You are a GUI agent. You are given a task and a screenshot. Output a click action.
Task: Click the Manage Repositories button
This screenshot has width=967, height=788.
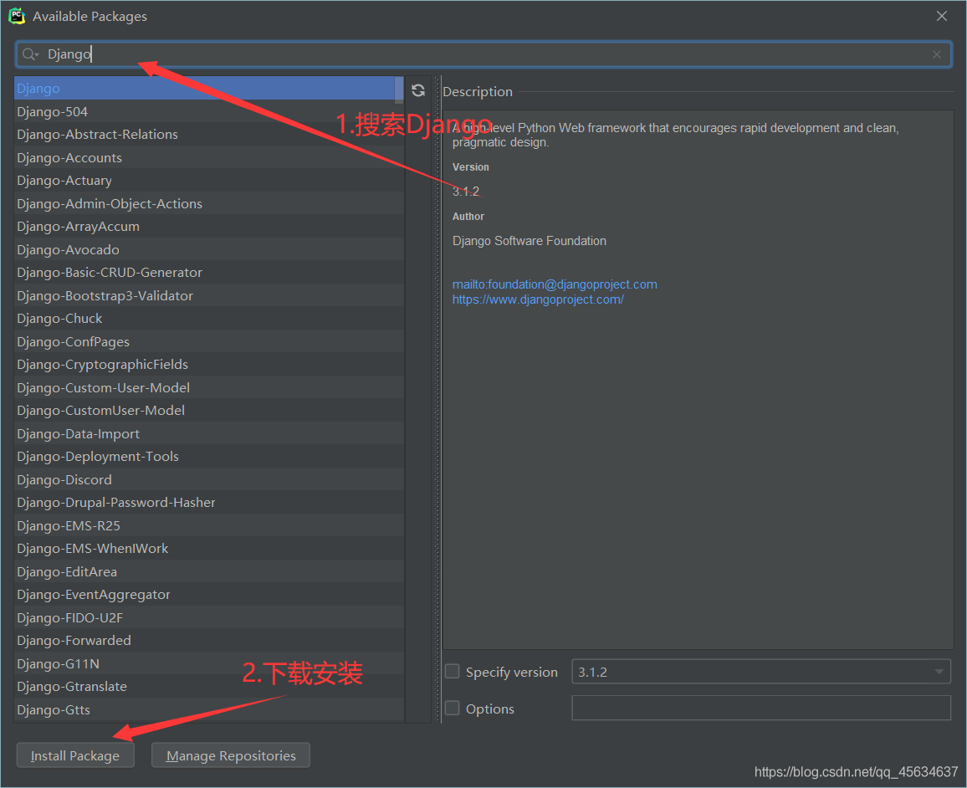[x=231, y=755]
